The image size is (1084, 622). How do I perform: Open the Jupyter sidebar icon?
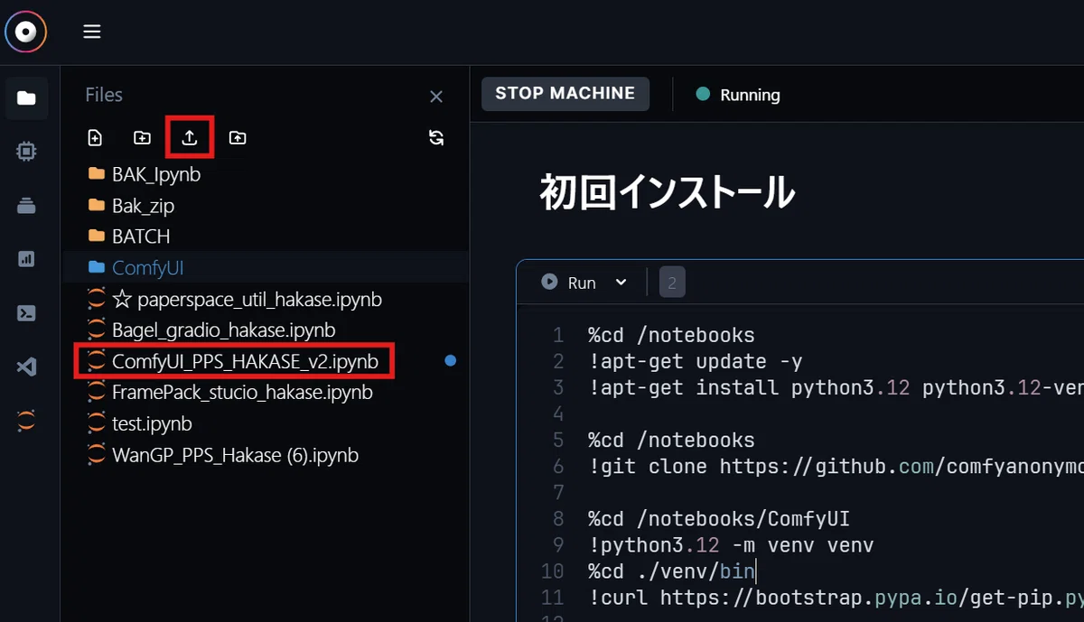tap(27, 421)
